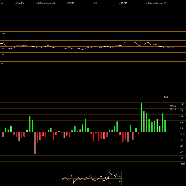Click the MR axis label 60
The width and height of the screenshot is (186, 186).
[x=182, y=116]
